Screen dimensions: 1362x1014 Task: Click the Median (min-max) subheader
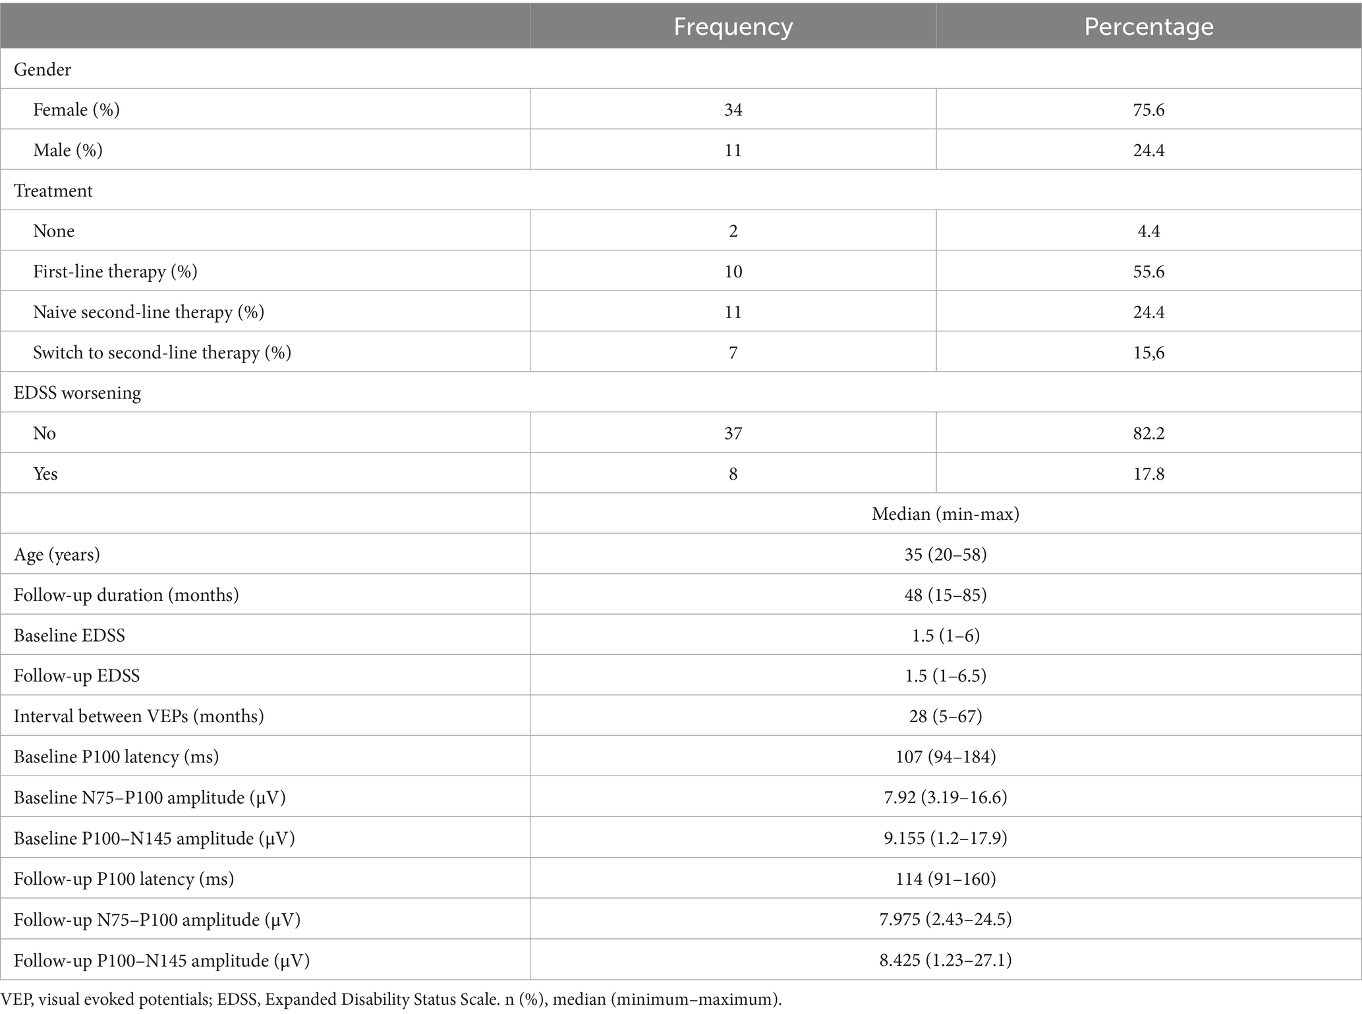[x=946, y=514]
